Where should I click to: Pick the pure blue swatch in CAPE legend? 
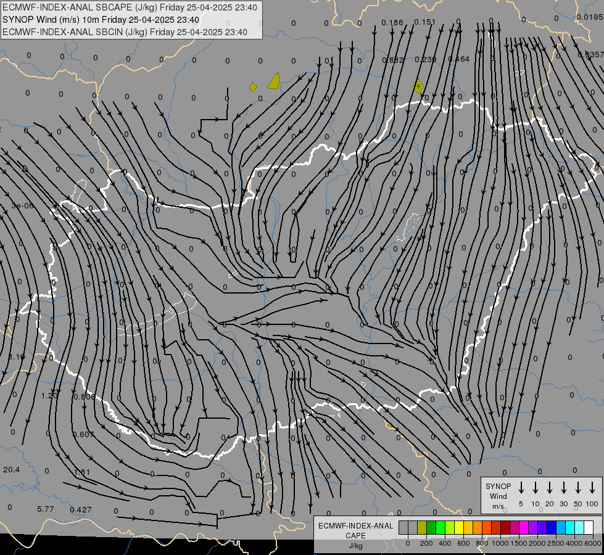tap(551, 527)
